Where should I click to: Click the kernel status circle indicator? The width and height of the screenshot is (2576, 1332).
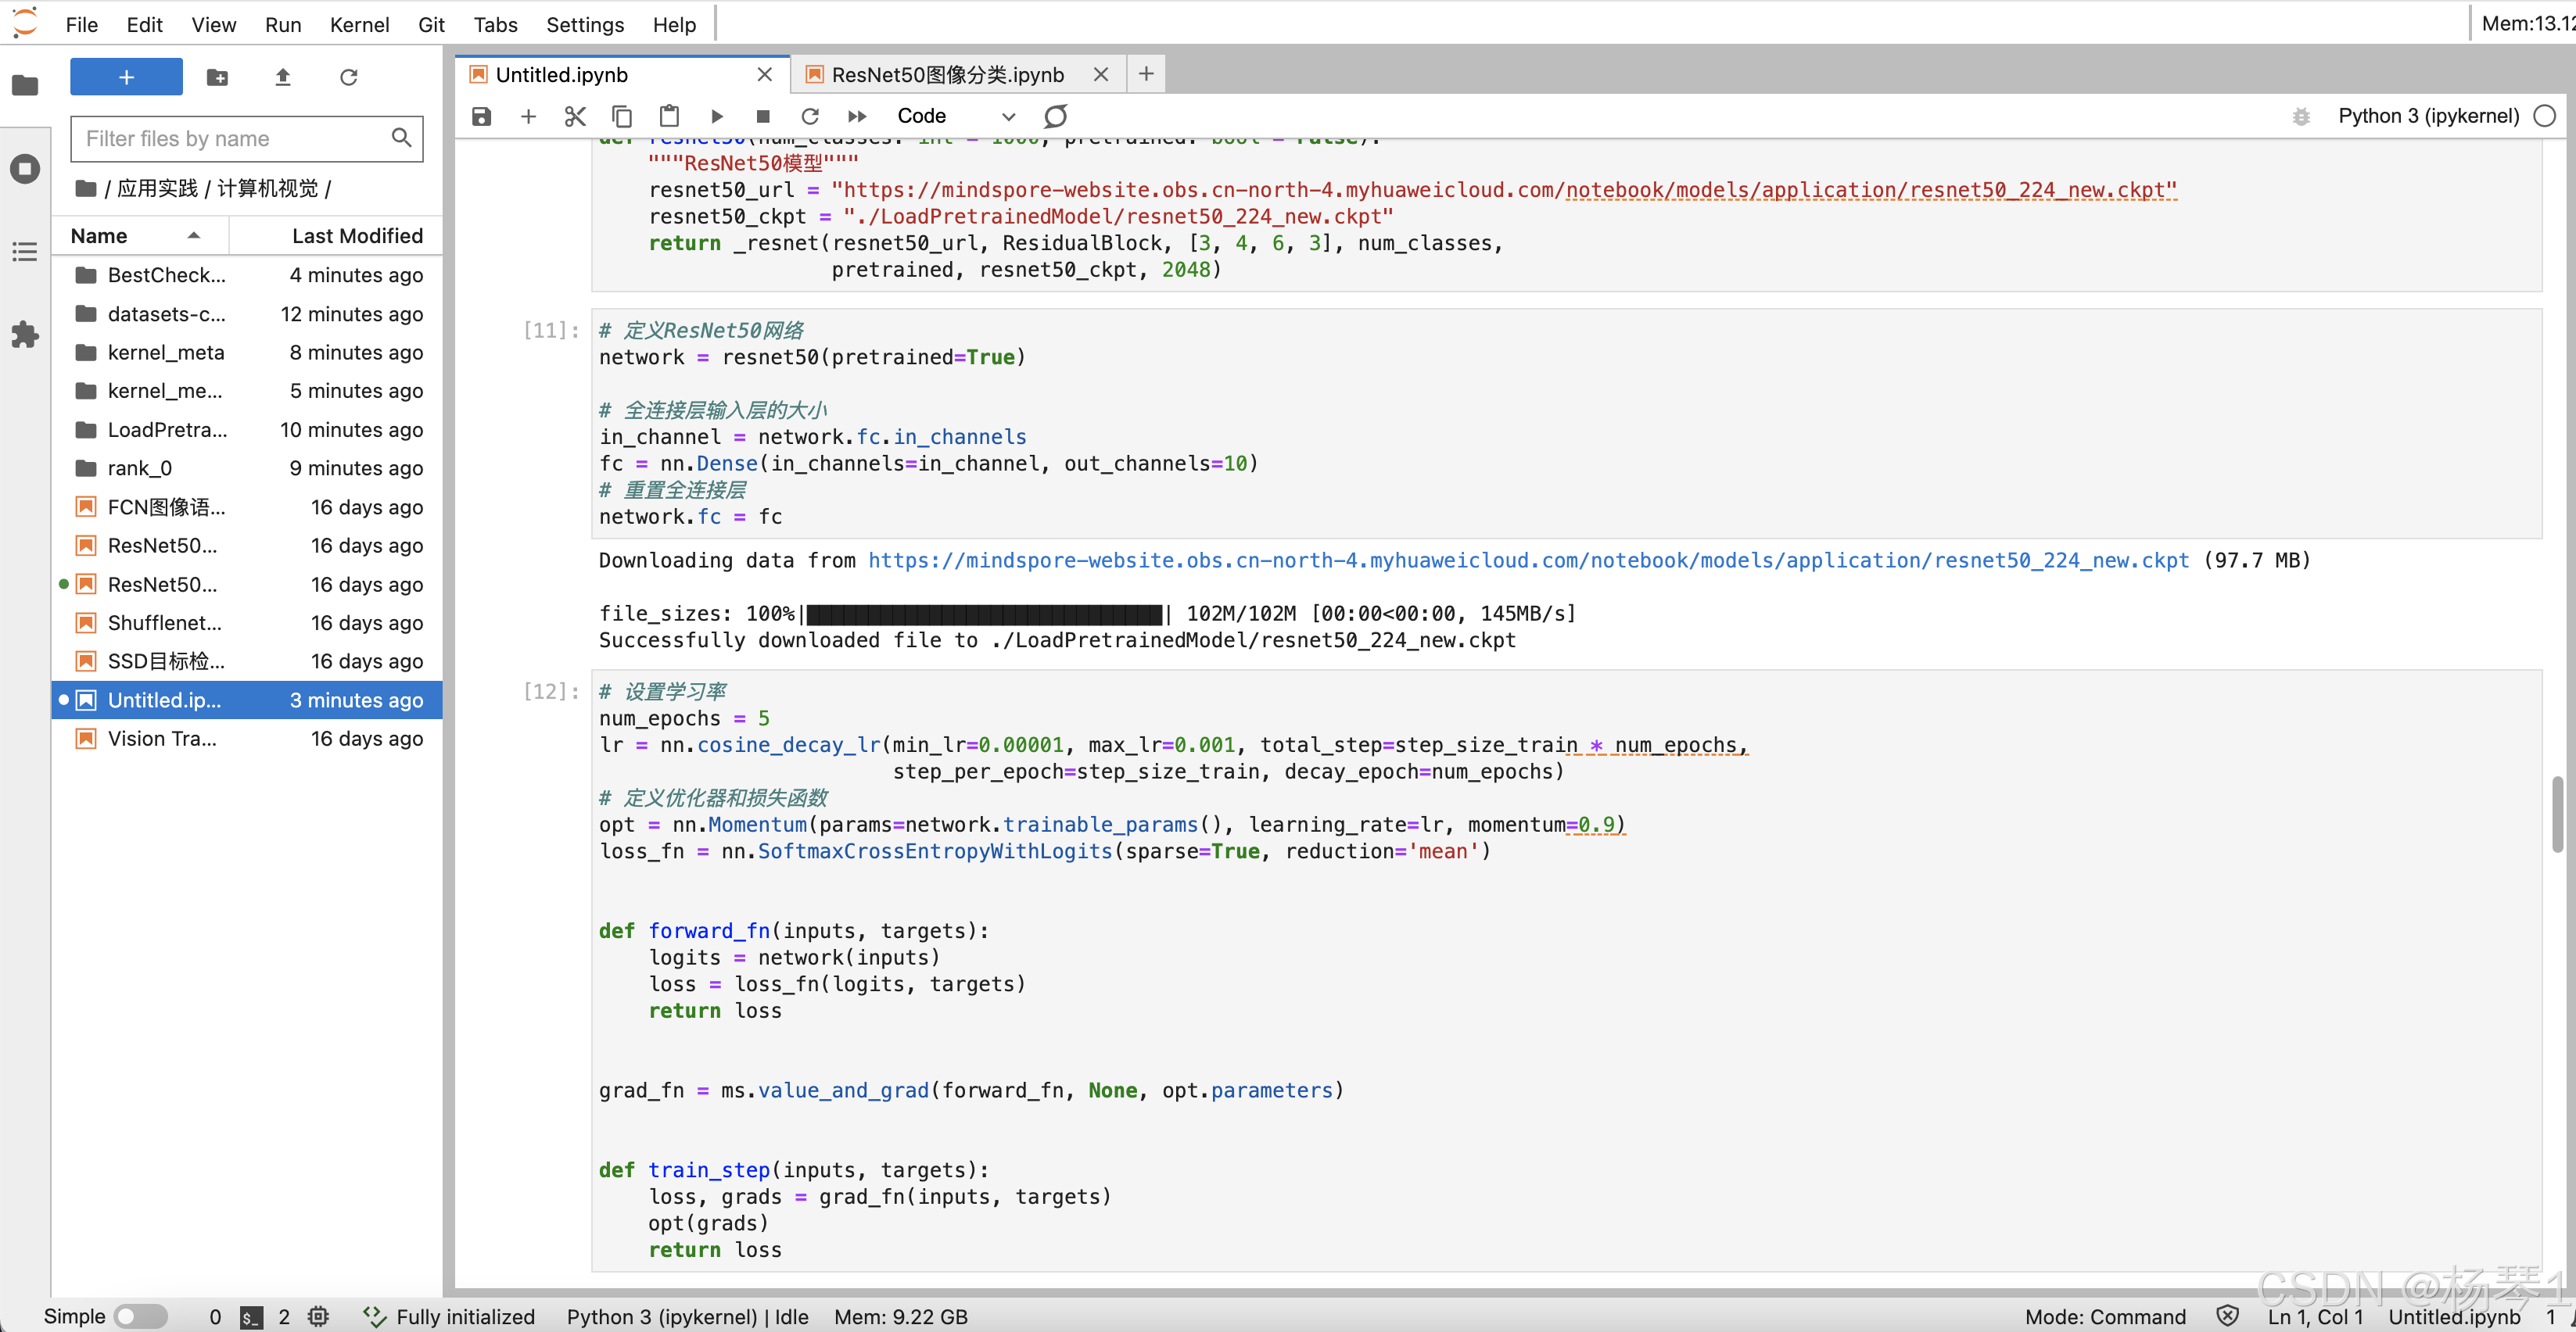tap(2545, 116)
